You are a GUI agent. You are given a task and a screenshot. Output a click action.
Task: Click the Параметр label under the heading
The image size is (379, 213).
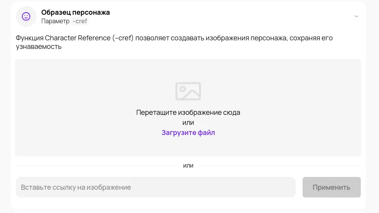pos(55,21)
